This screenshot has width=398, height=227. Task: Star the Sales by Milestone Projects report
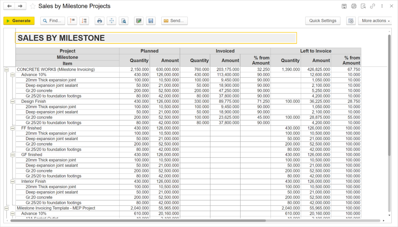[x=33, y=6]
